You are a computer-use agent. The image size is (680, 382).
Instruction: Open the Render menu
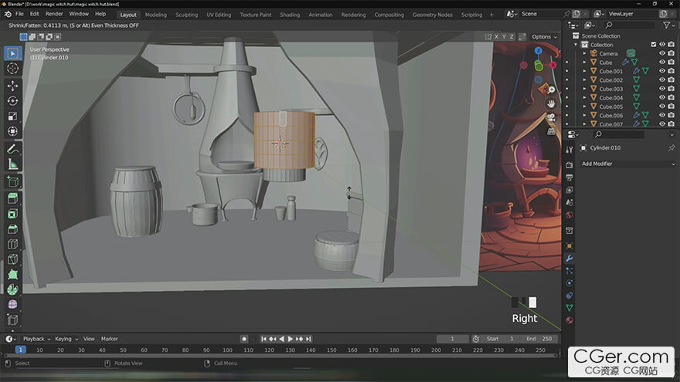pos(54,14)
